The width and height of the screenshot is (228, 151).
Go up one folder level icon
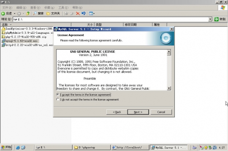28,14
